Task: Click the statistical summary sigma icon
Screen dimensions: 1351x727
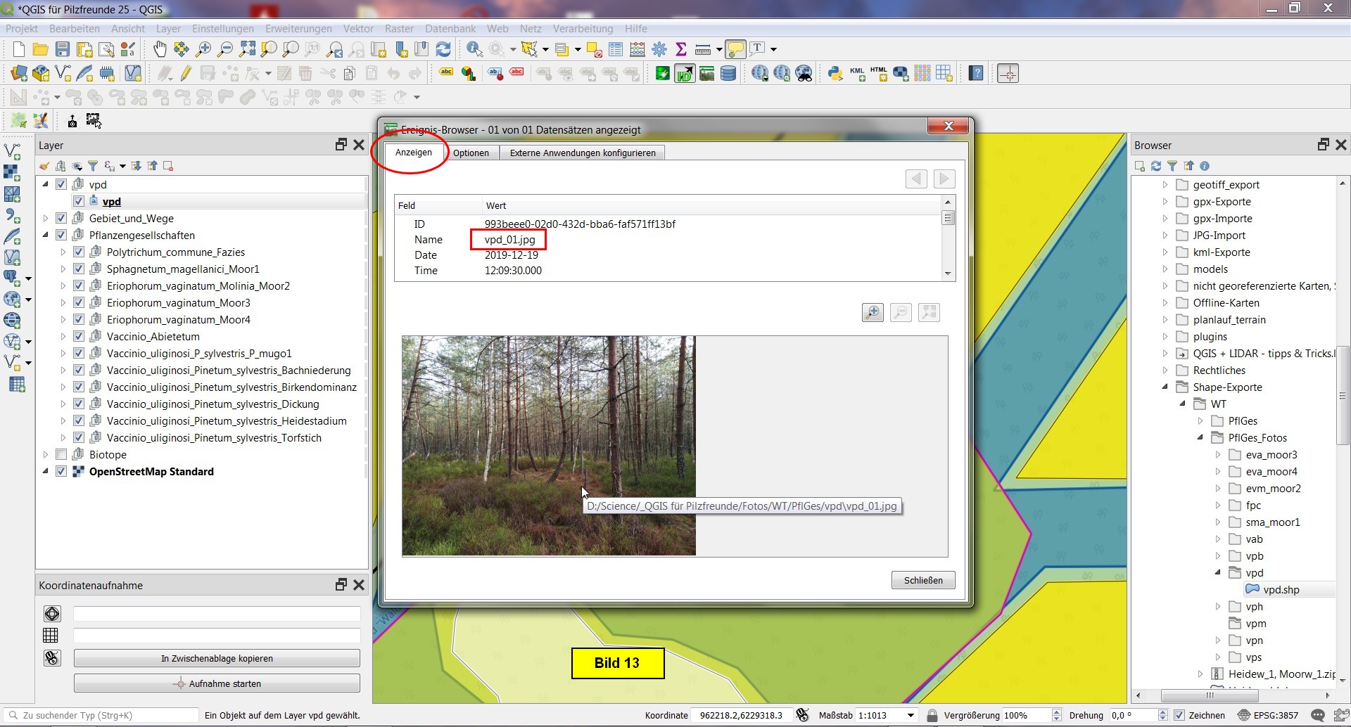Action: coord(680,49)
